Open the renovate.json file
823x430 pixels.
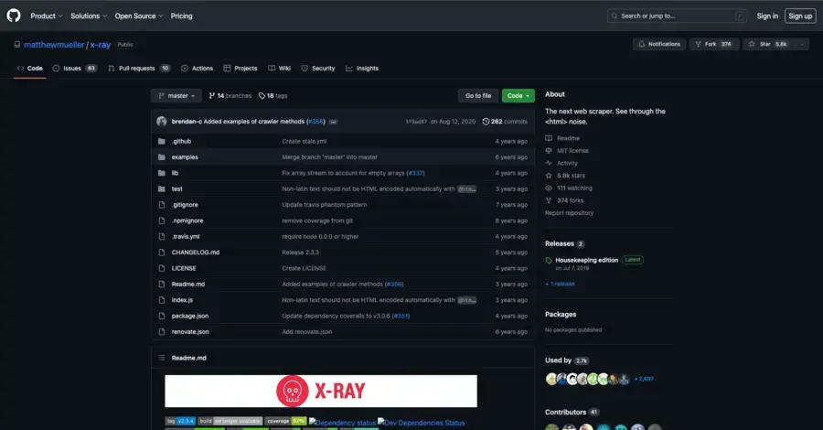tap(190, 332)
